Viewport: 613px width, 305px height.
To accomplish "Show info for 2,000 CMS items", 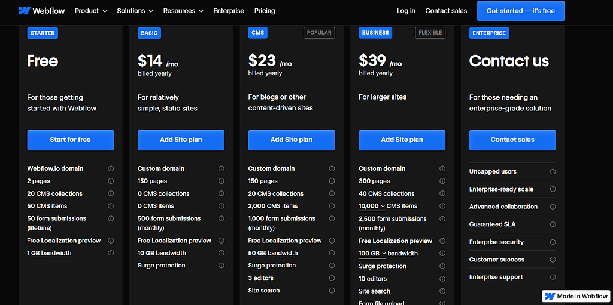I will point(332,206).
